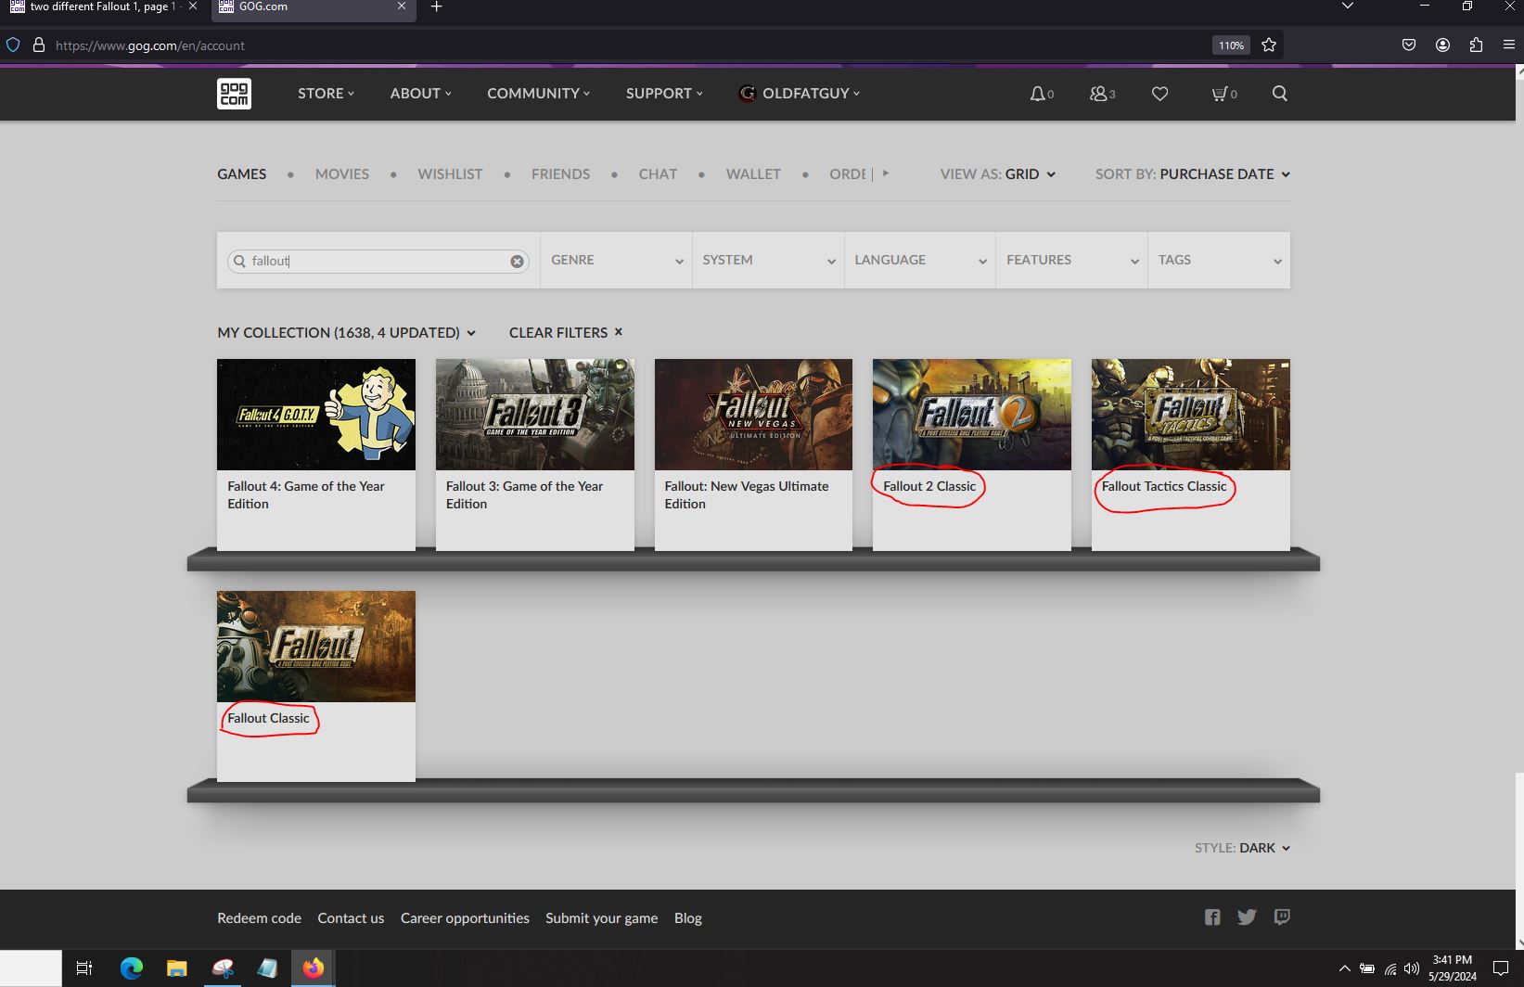Click the browser address bar URL

point(150,45)
